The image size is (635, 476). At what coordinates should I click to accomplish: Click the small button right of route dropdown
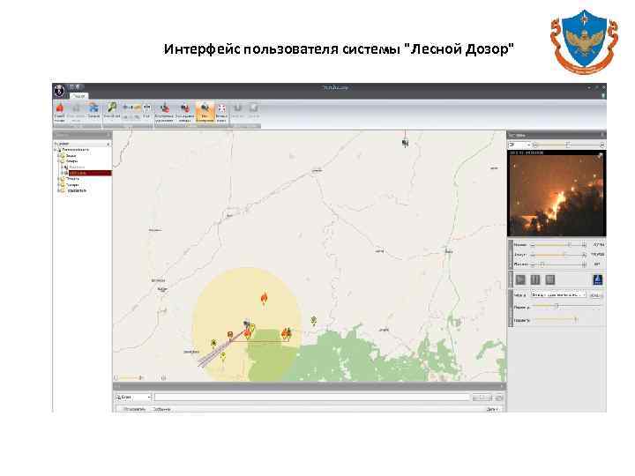tap(595, 295)
